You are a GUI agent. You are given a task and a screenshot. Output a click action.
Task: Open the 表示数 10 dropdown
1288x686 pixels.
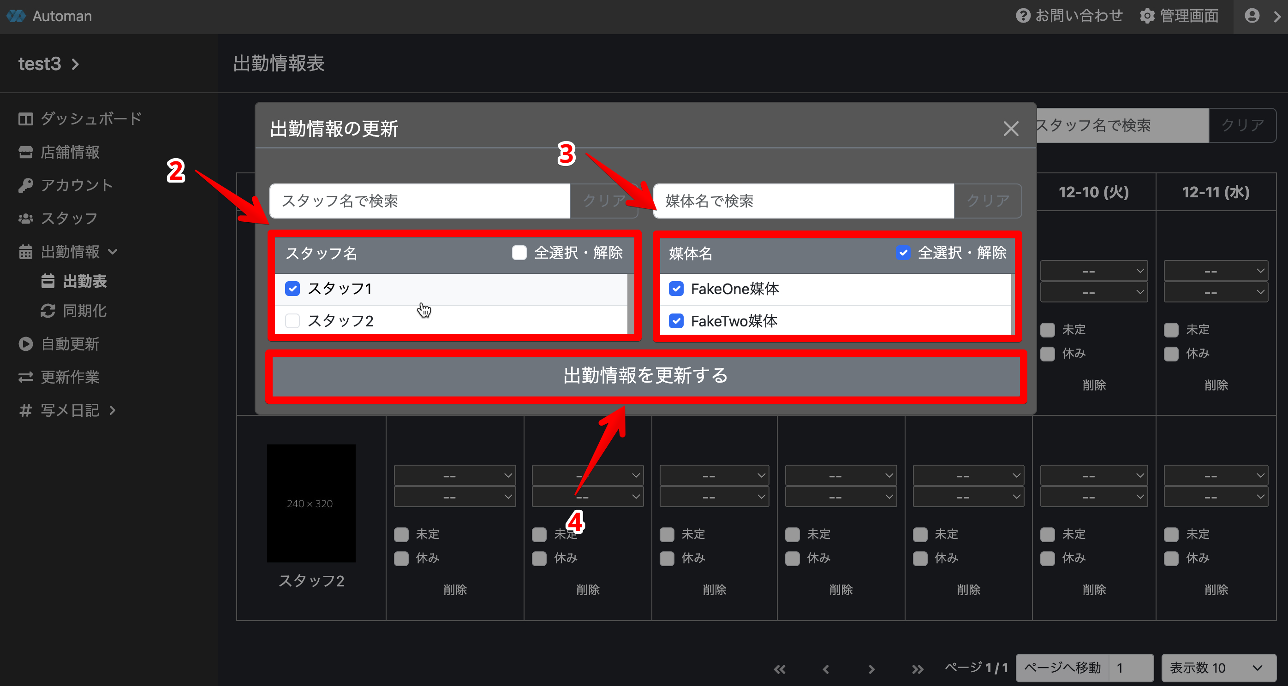click(1218, 668)
